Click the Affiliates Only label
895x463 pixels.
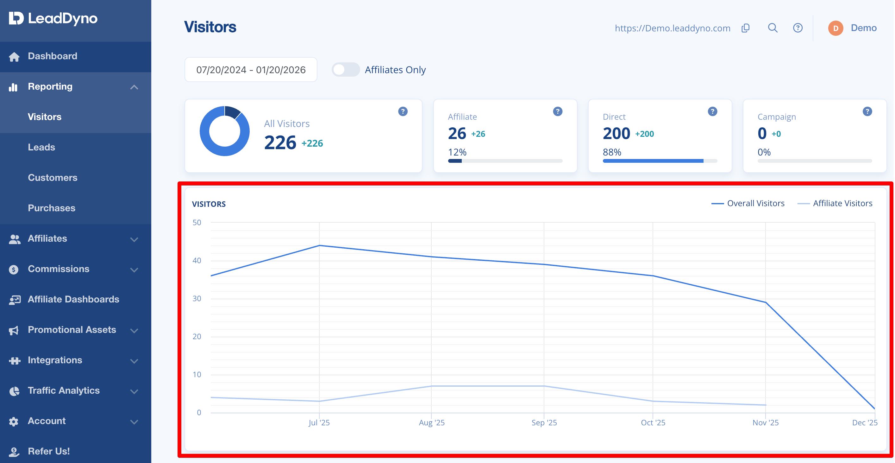395,70
